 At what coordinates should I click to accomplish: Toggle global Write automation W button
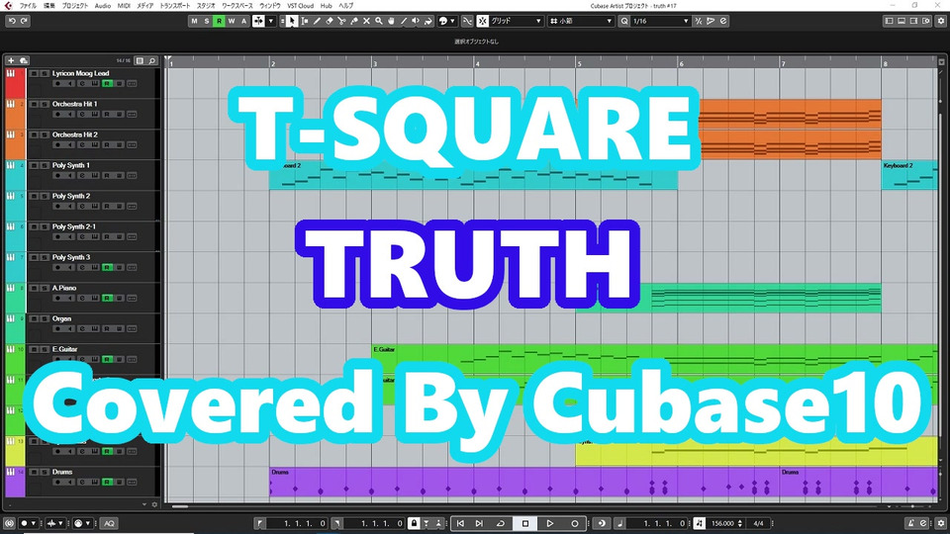coord(232,21)
